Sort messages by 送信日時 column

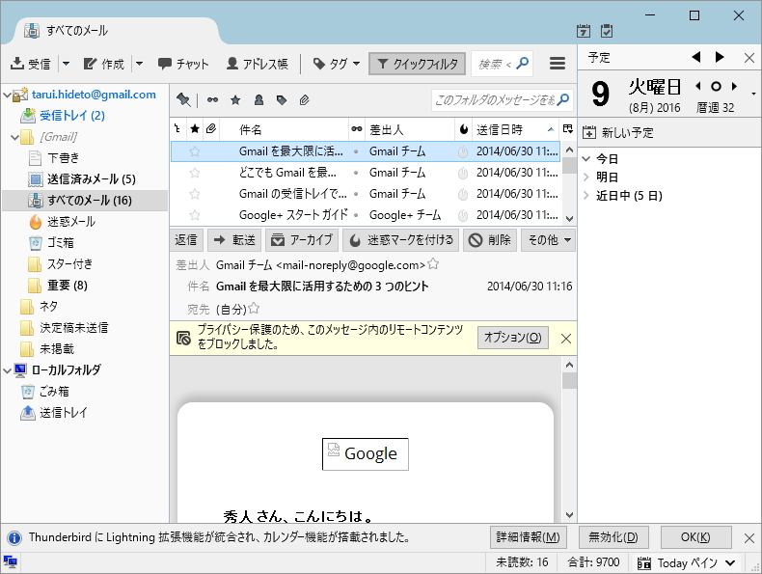click(515, 129)
